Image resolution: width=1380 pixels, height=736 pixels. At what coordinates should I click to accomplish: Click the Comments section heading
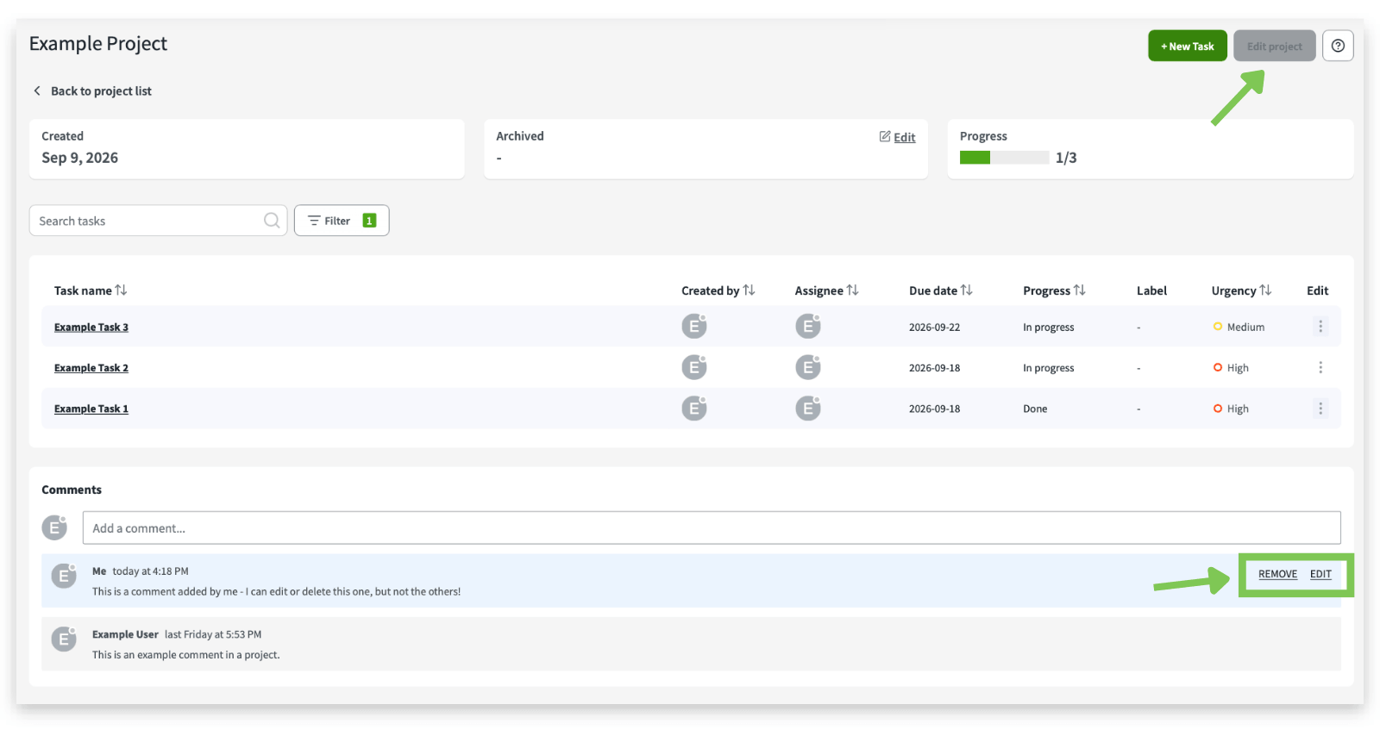click(x=72, y=490)
